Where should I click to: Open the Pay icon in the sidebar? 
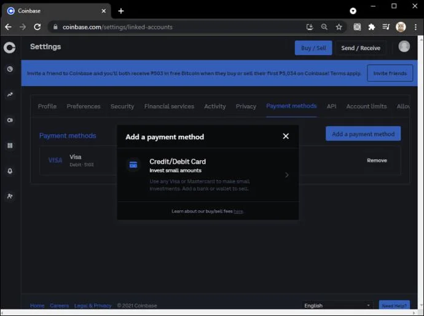[10, 120]
